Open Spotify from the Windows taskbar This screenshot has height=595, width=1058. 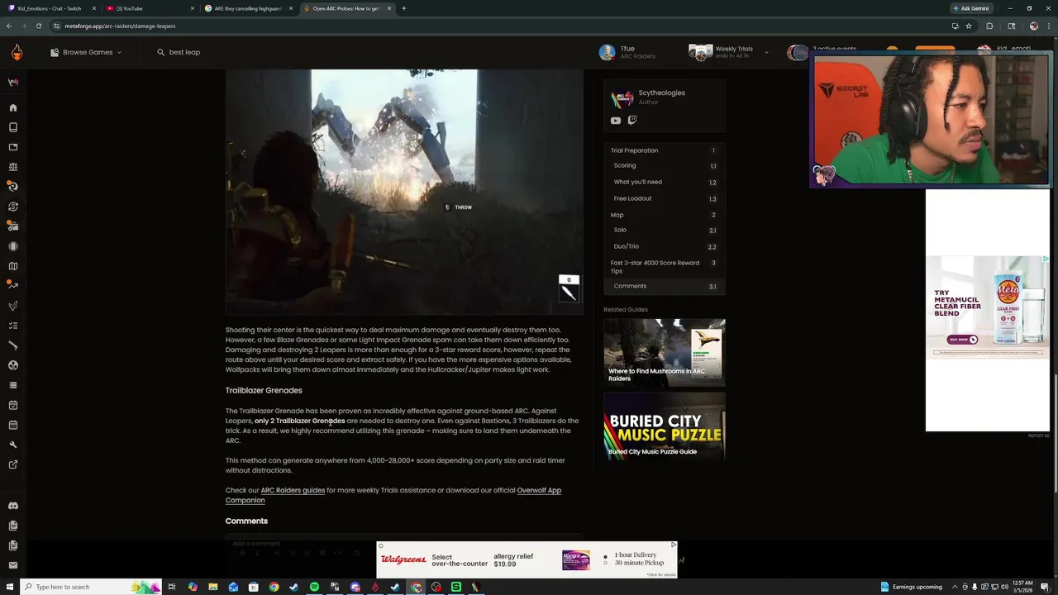314,587
